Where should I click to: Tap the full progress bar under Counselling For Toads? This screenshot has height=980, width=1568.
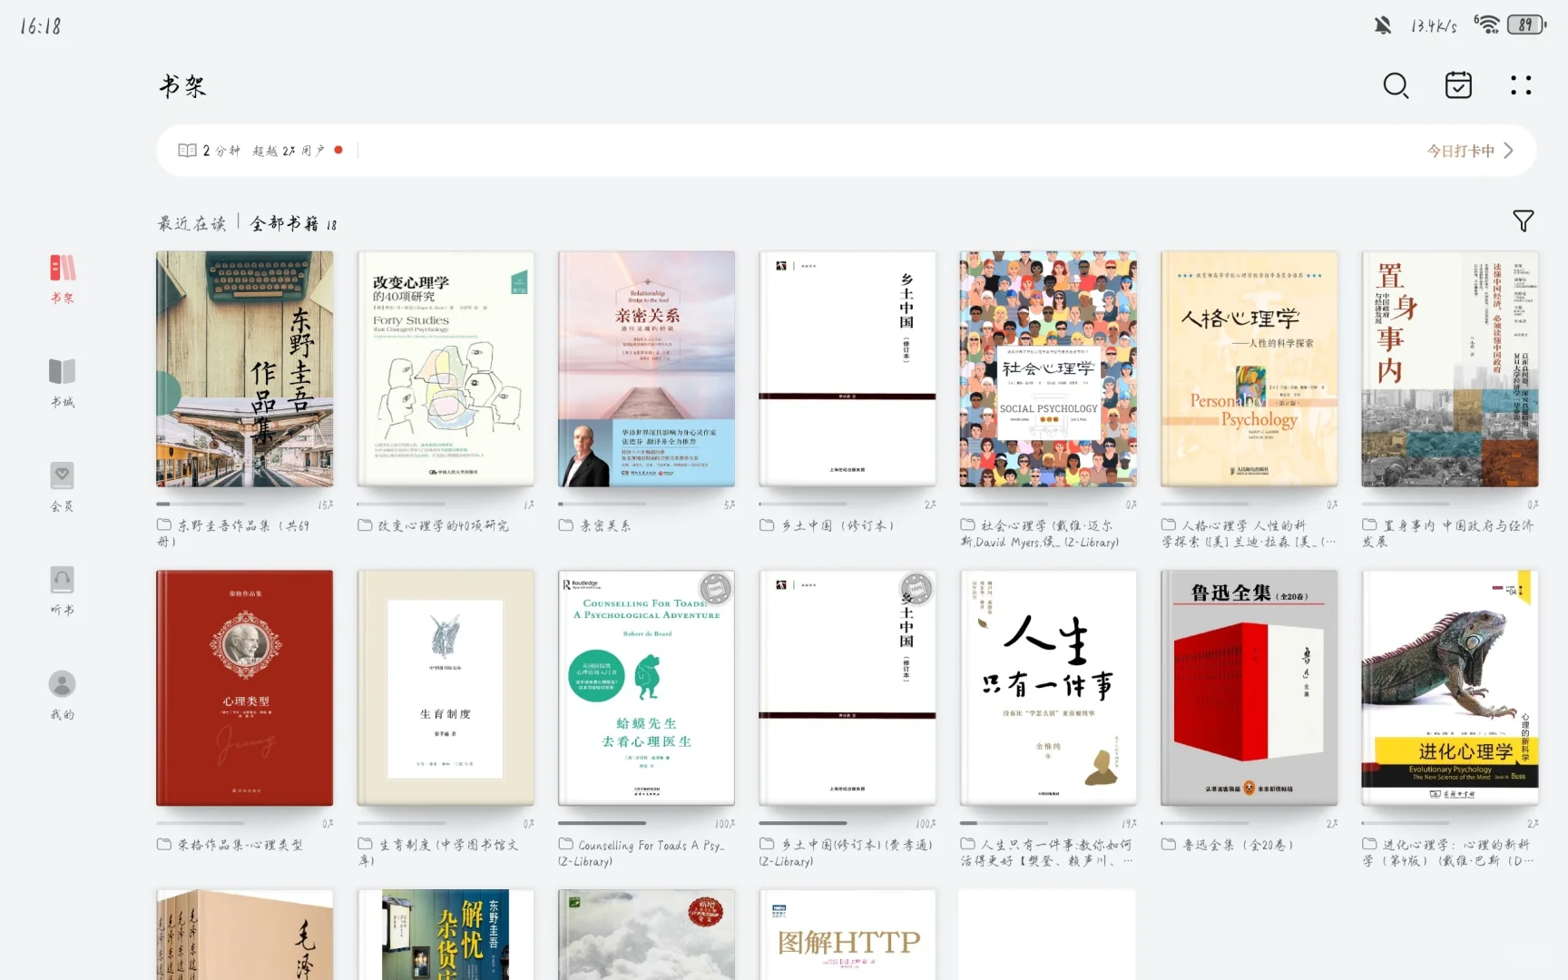click(x=603, y=823)
